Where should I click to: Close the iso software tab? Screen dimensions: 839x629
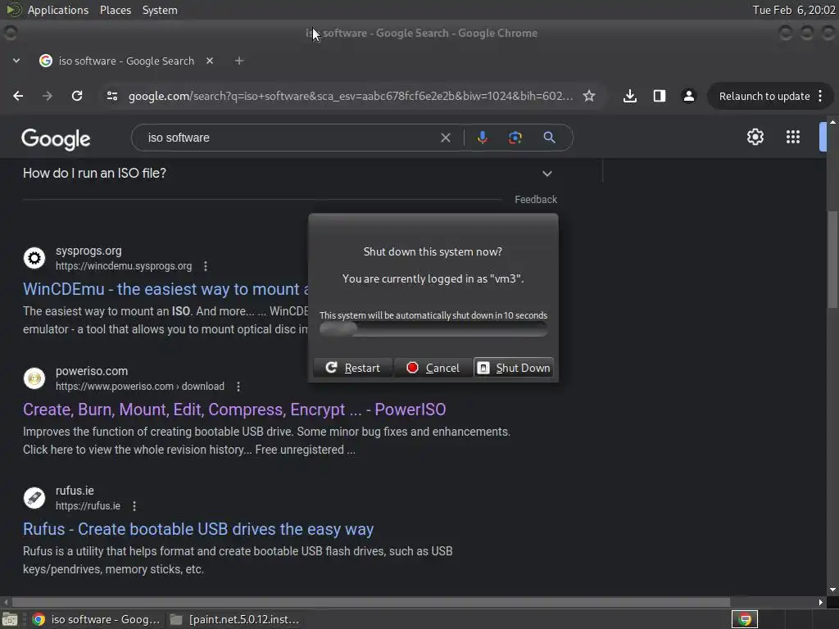(x=210, y=61)
